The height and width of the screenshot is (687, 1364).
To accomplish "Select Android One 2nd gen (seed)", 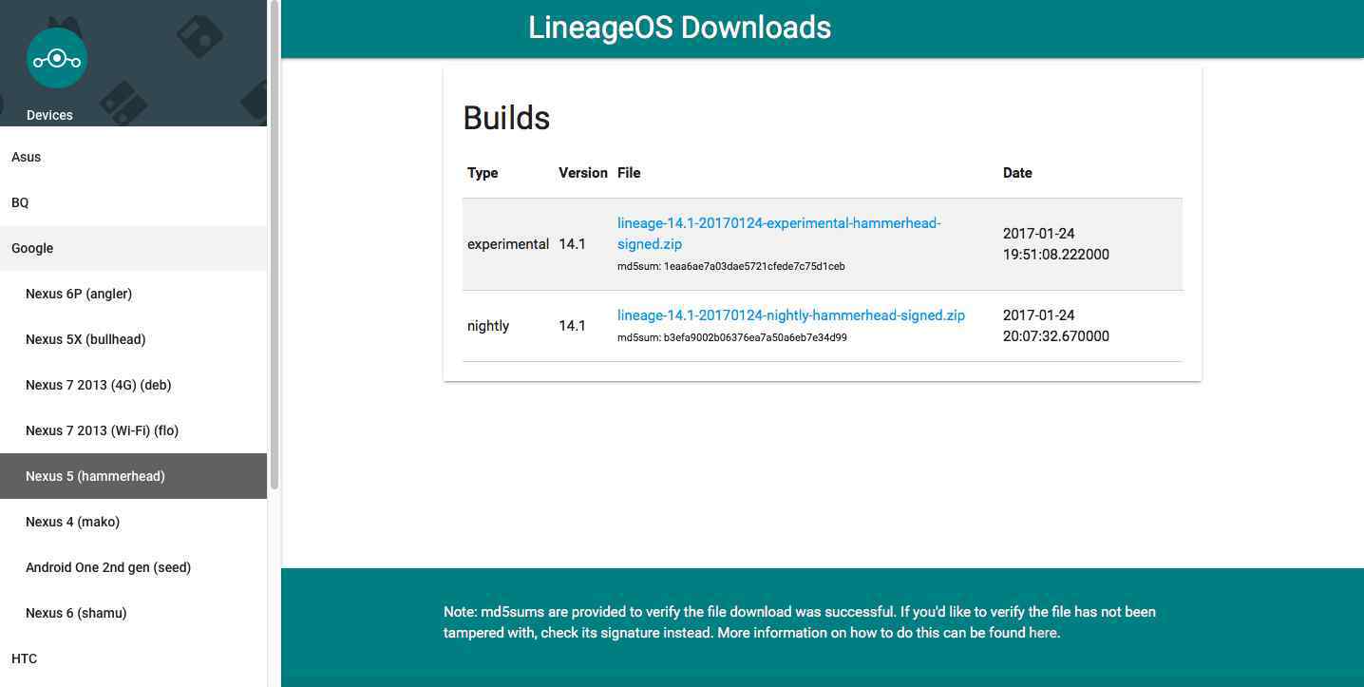I will pyautogui.click(x=133, y=567).
